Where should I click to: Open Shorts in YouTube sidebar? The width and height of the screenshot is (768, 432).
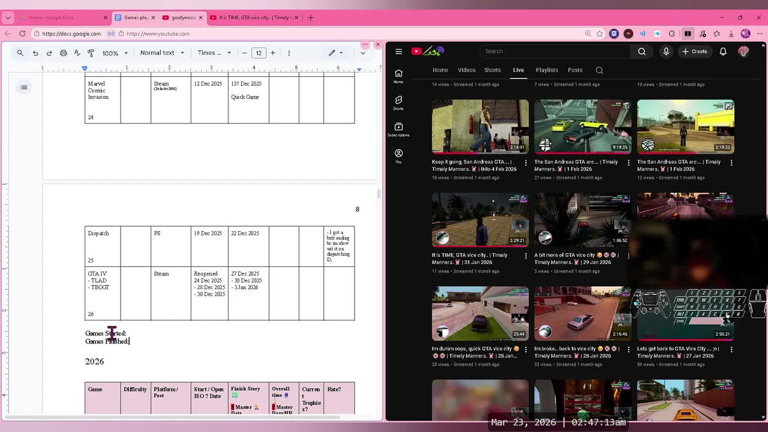(398, 103)
